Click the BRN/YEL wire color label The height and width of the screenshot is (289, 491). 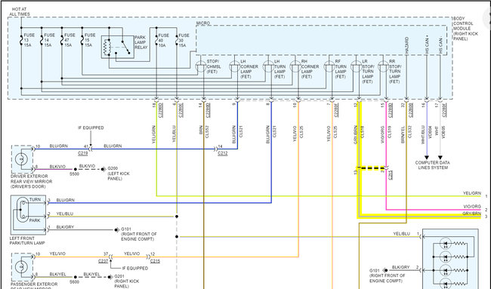[x=403, y=134]
